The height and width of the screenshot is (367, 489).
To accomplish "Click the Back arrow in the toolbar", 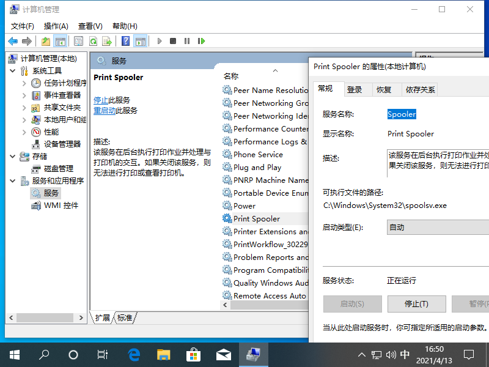I will pos(13,41).
